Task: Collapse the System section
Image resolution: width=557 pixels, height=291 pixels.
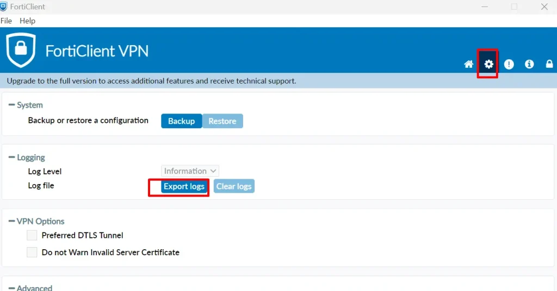Action: [12, 105]
